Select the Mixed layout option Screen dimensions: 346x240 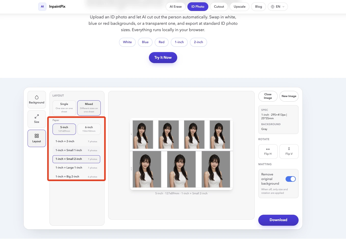click(89, 108)
